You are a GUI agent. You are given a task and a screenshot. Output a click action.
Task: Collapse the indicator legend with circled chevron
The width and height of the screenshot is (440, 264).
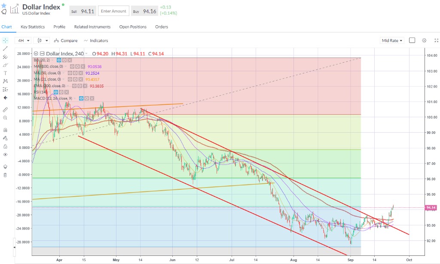[x=36, y=54]
